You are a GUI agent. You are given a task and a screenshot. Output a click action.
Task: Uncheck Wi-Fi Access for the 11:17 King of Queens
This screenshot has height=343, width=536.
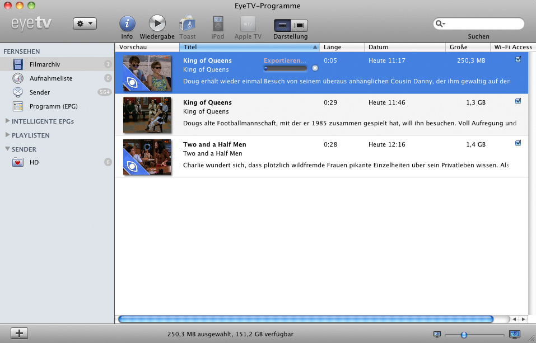point(518,59)
